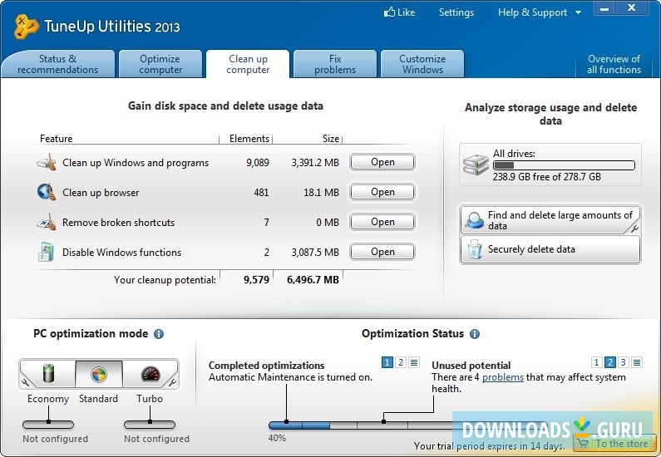Open Clean up browser
The image size is (661, 457).
tap(382, 192)
